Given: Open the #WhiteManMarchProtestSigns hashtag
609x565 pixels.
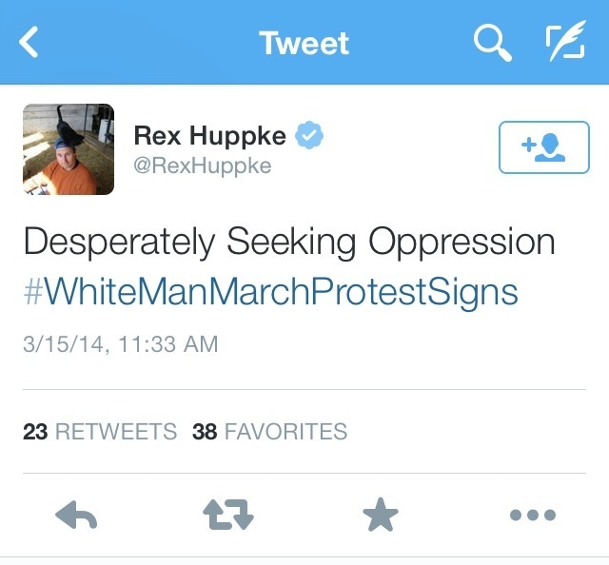Looking at the screenshot, I should click(x=270, y=291).
